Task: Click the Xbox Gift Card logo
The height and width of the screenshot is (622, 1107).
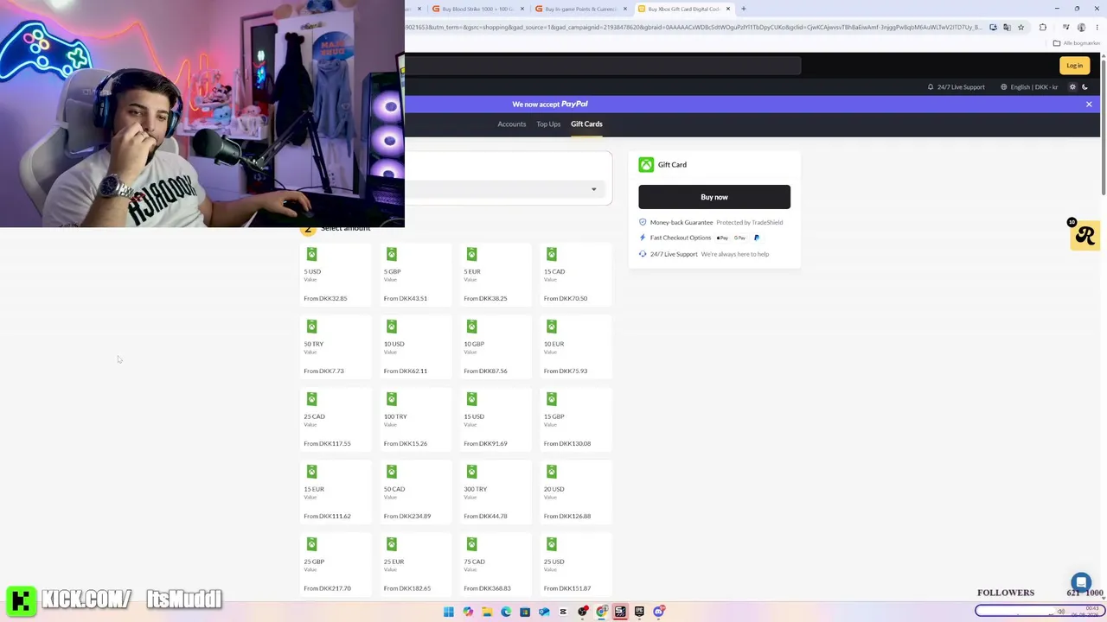Action: [x=646, y=164]
